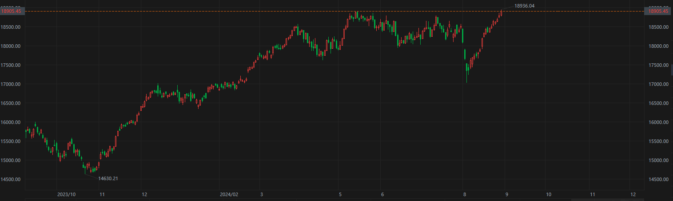
Task: Click the left-axis 18000.00 price label
Action: point(12,46)
